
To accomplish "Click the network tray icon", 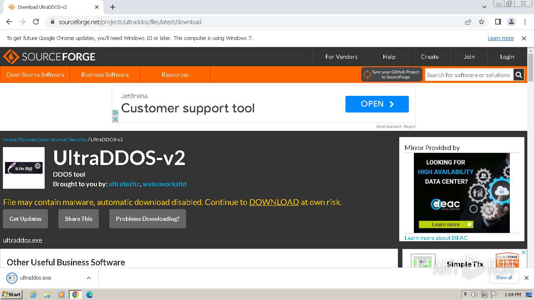I will click(484, 295).
